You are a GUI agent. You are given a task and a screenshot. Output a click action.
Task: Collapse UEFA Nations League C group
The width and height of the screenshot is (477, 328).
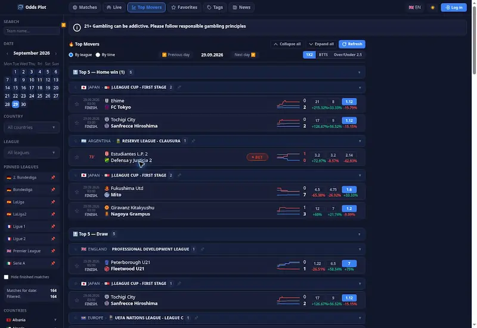pyautogui.click(x=360, y=318)
